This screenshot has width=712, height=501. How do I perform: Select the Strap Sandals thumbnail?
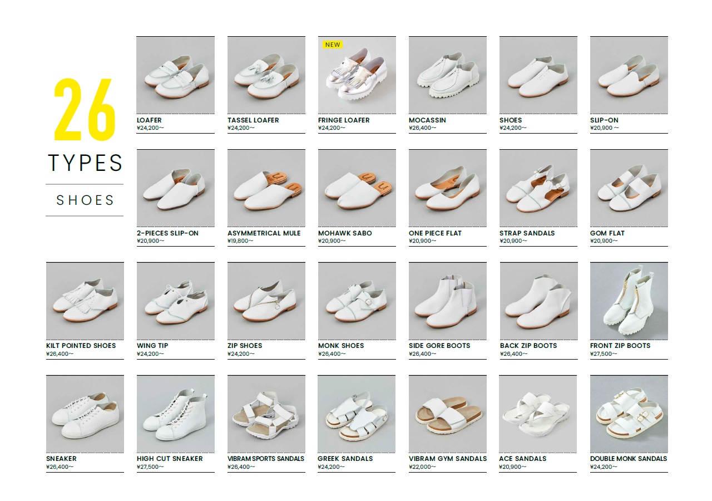click(538, 188)
